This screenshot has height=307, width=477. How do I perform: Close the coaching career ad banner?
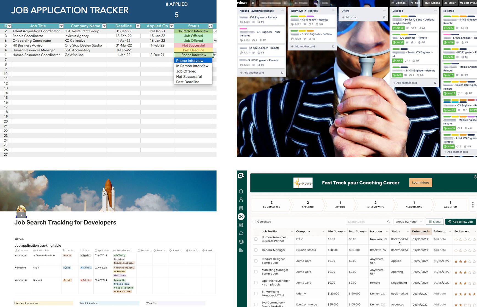[x=475, y=177]
